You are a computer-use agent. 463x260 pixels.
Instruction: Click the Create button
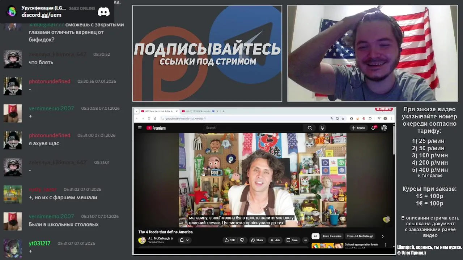358,128
